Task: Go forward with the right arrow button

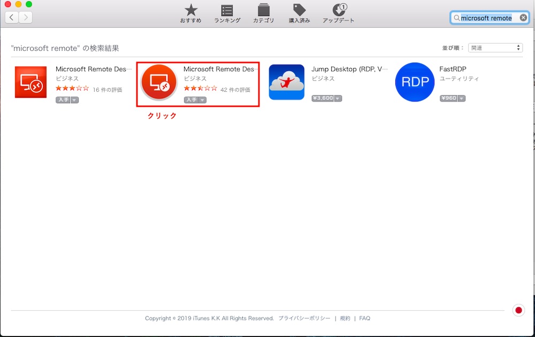Action: 26,17
